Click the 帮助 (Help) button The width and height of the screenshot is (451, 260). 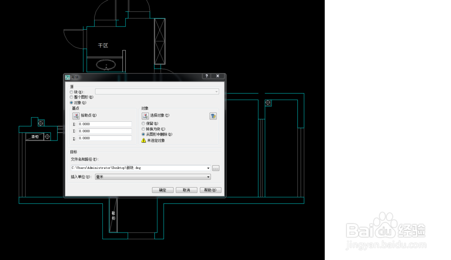click(x=211, y=190)
